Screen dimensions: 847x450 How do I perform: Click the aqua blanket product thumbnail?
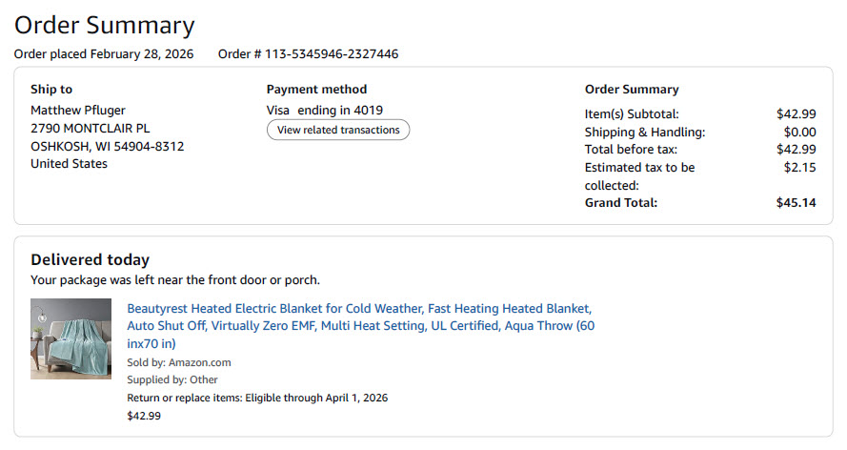pos(71,338)
